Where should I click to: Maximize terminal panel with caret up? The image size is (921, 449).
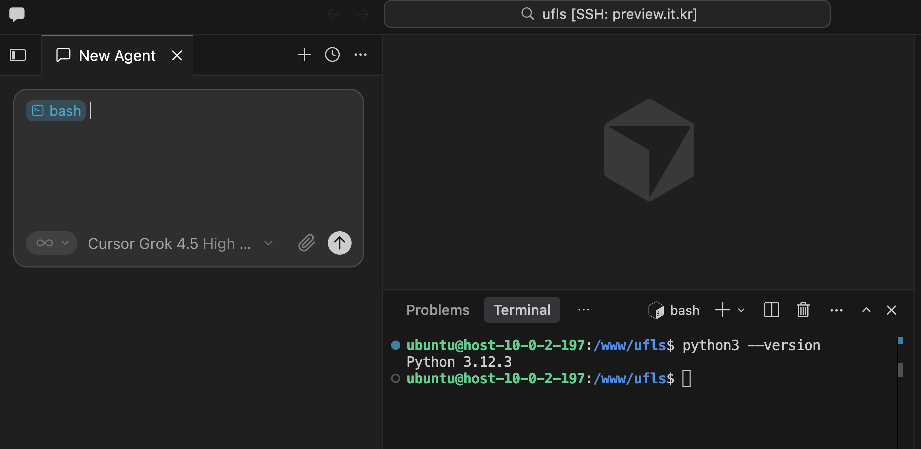tap(866, 310)
